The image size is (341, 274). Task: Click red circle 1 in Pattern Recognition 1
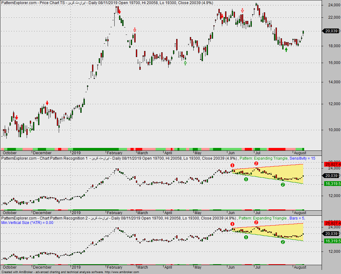coord(232,166)
